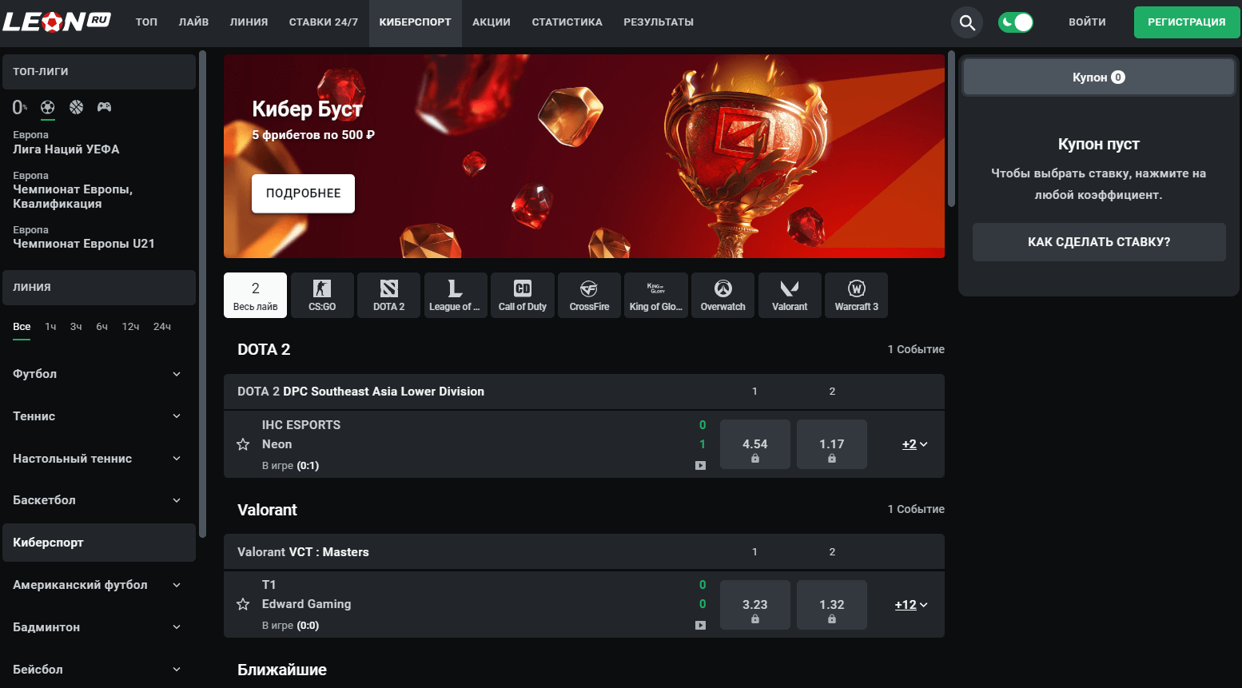
Task: Open the search magnifier icon
Action: (x=967, y=22)
